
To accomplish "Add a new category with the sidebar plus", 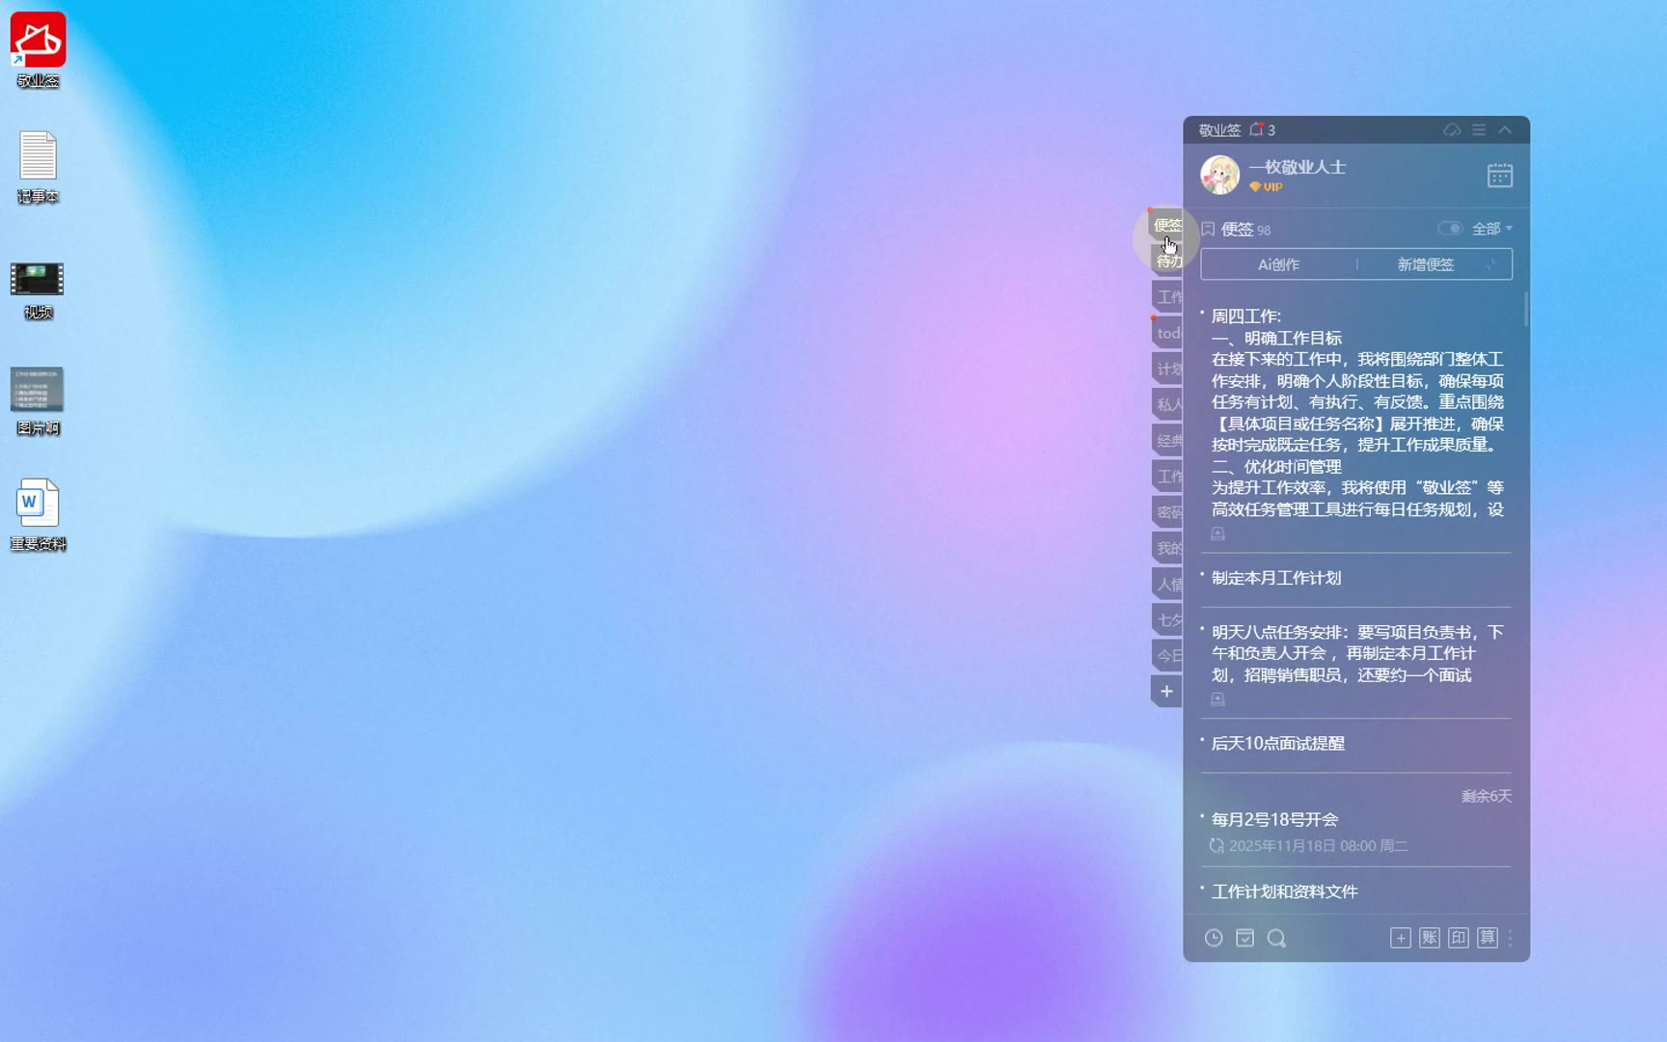I will 1166,691.
